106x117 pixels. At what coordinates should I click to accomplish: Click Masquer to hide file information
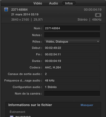87,105
